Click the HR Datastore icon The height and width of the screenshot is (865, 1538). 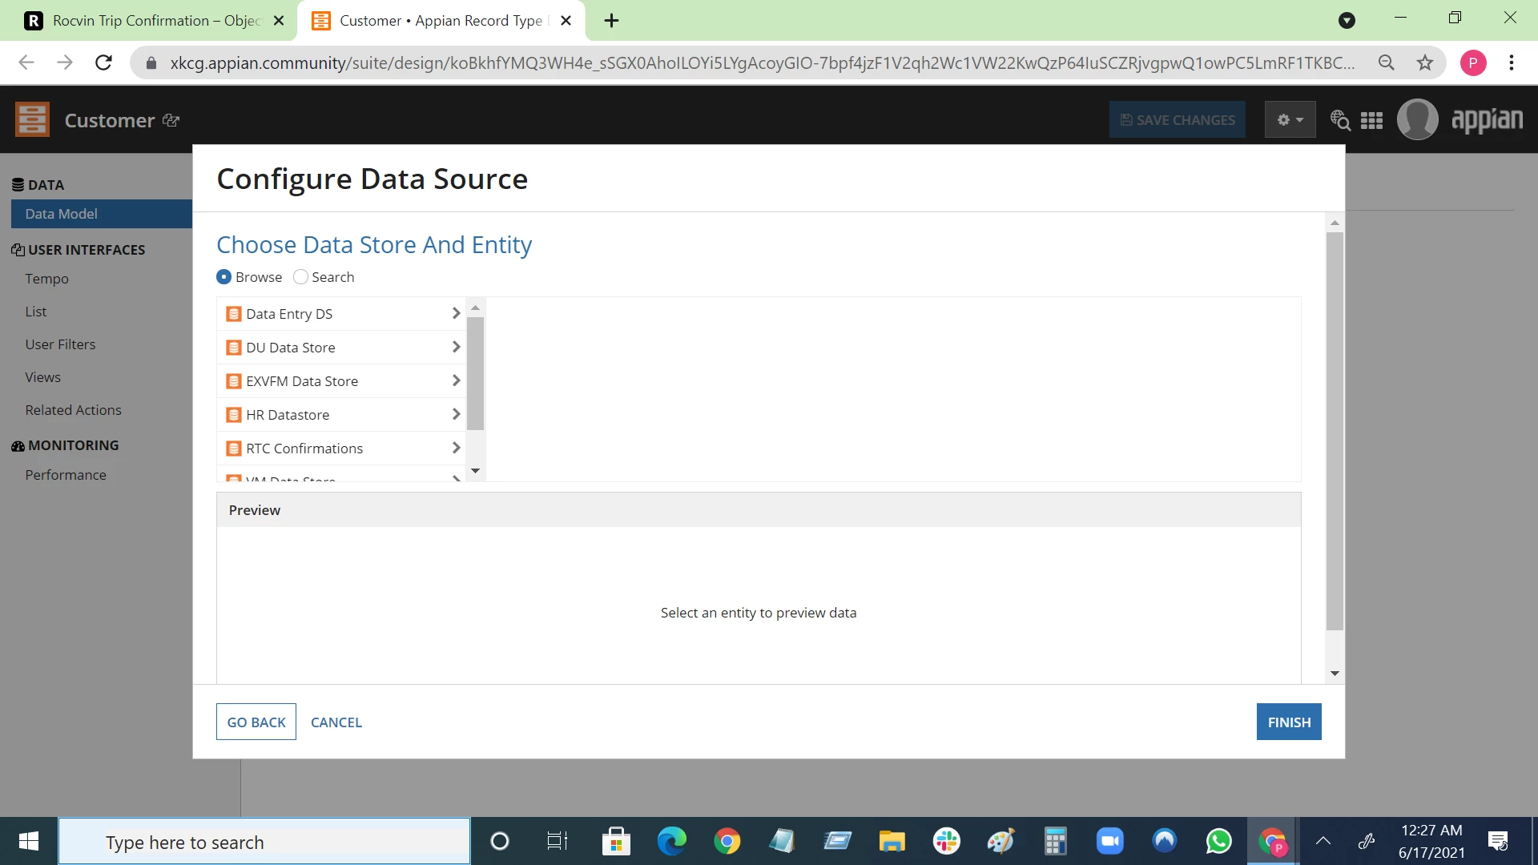tap(234, 415)
